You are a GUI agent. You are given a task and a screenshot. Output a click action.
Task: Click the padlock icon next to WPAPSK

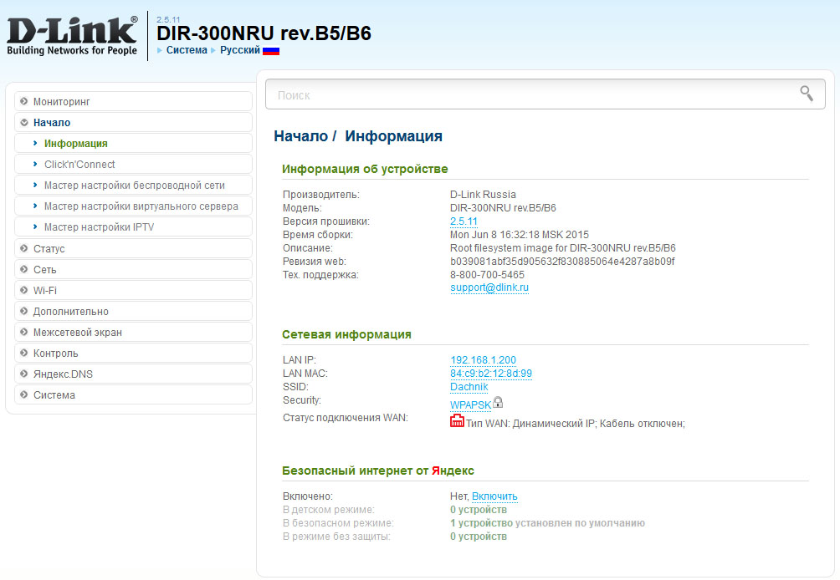(498, 402)
